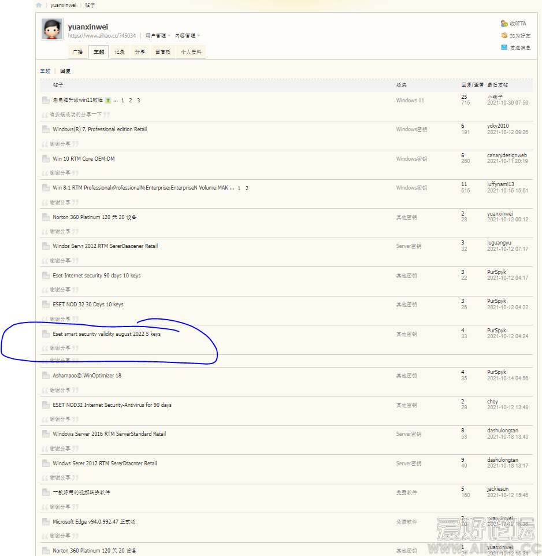The height and width of the screenshot is (556, 542).
Task: Click the home icon in the breadcrumb
Action: coord(39,5)
